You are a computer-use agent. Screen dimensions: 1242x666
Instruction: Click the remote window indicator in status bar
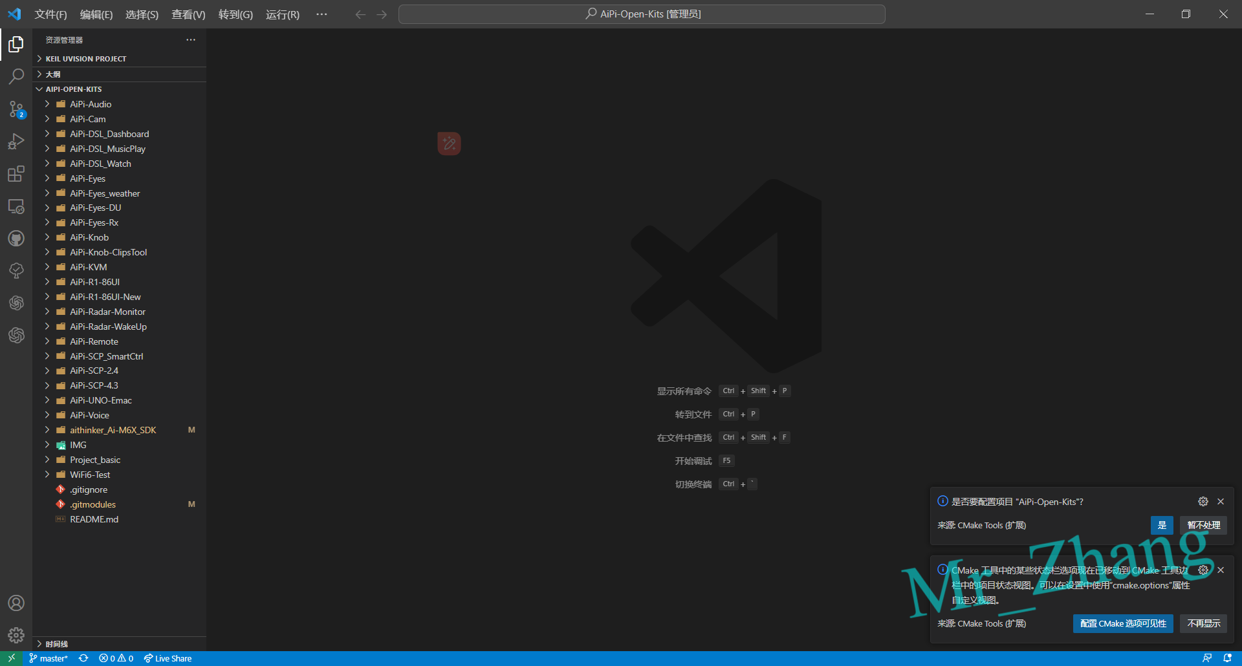point(11,658)
